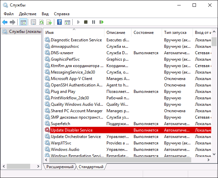
Task: Click the Back arrow in toolbar
Action: point(5,22)
